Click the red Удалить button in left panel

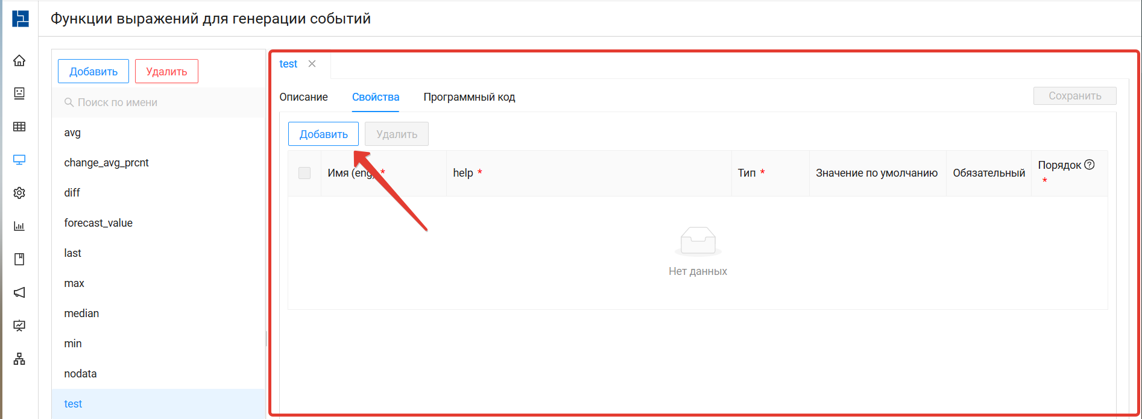(166, 71)
